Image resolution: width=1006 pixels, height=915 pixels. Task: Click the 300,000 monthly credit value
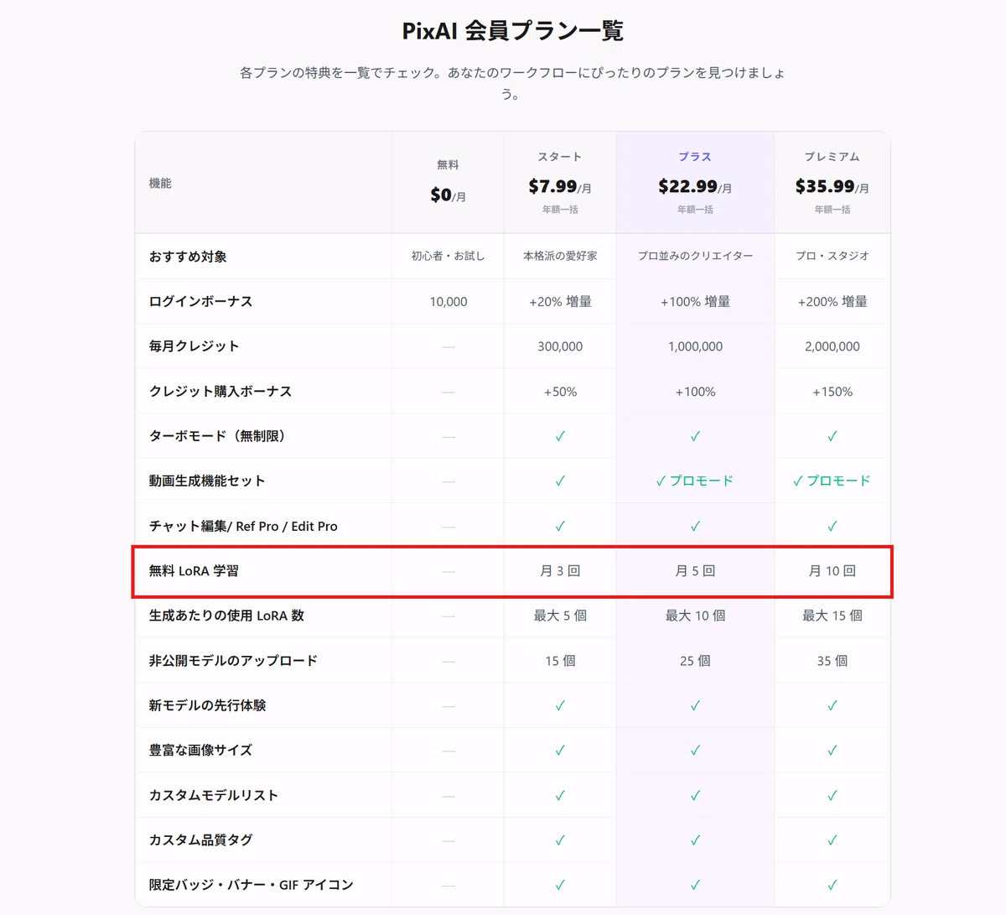[x=560, y=346]
